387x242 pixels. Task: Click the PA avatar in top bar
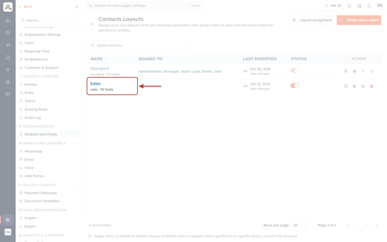pos(380,6)
